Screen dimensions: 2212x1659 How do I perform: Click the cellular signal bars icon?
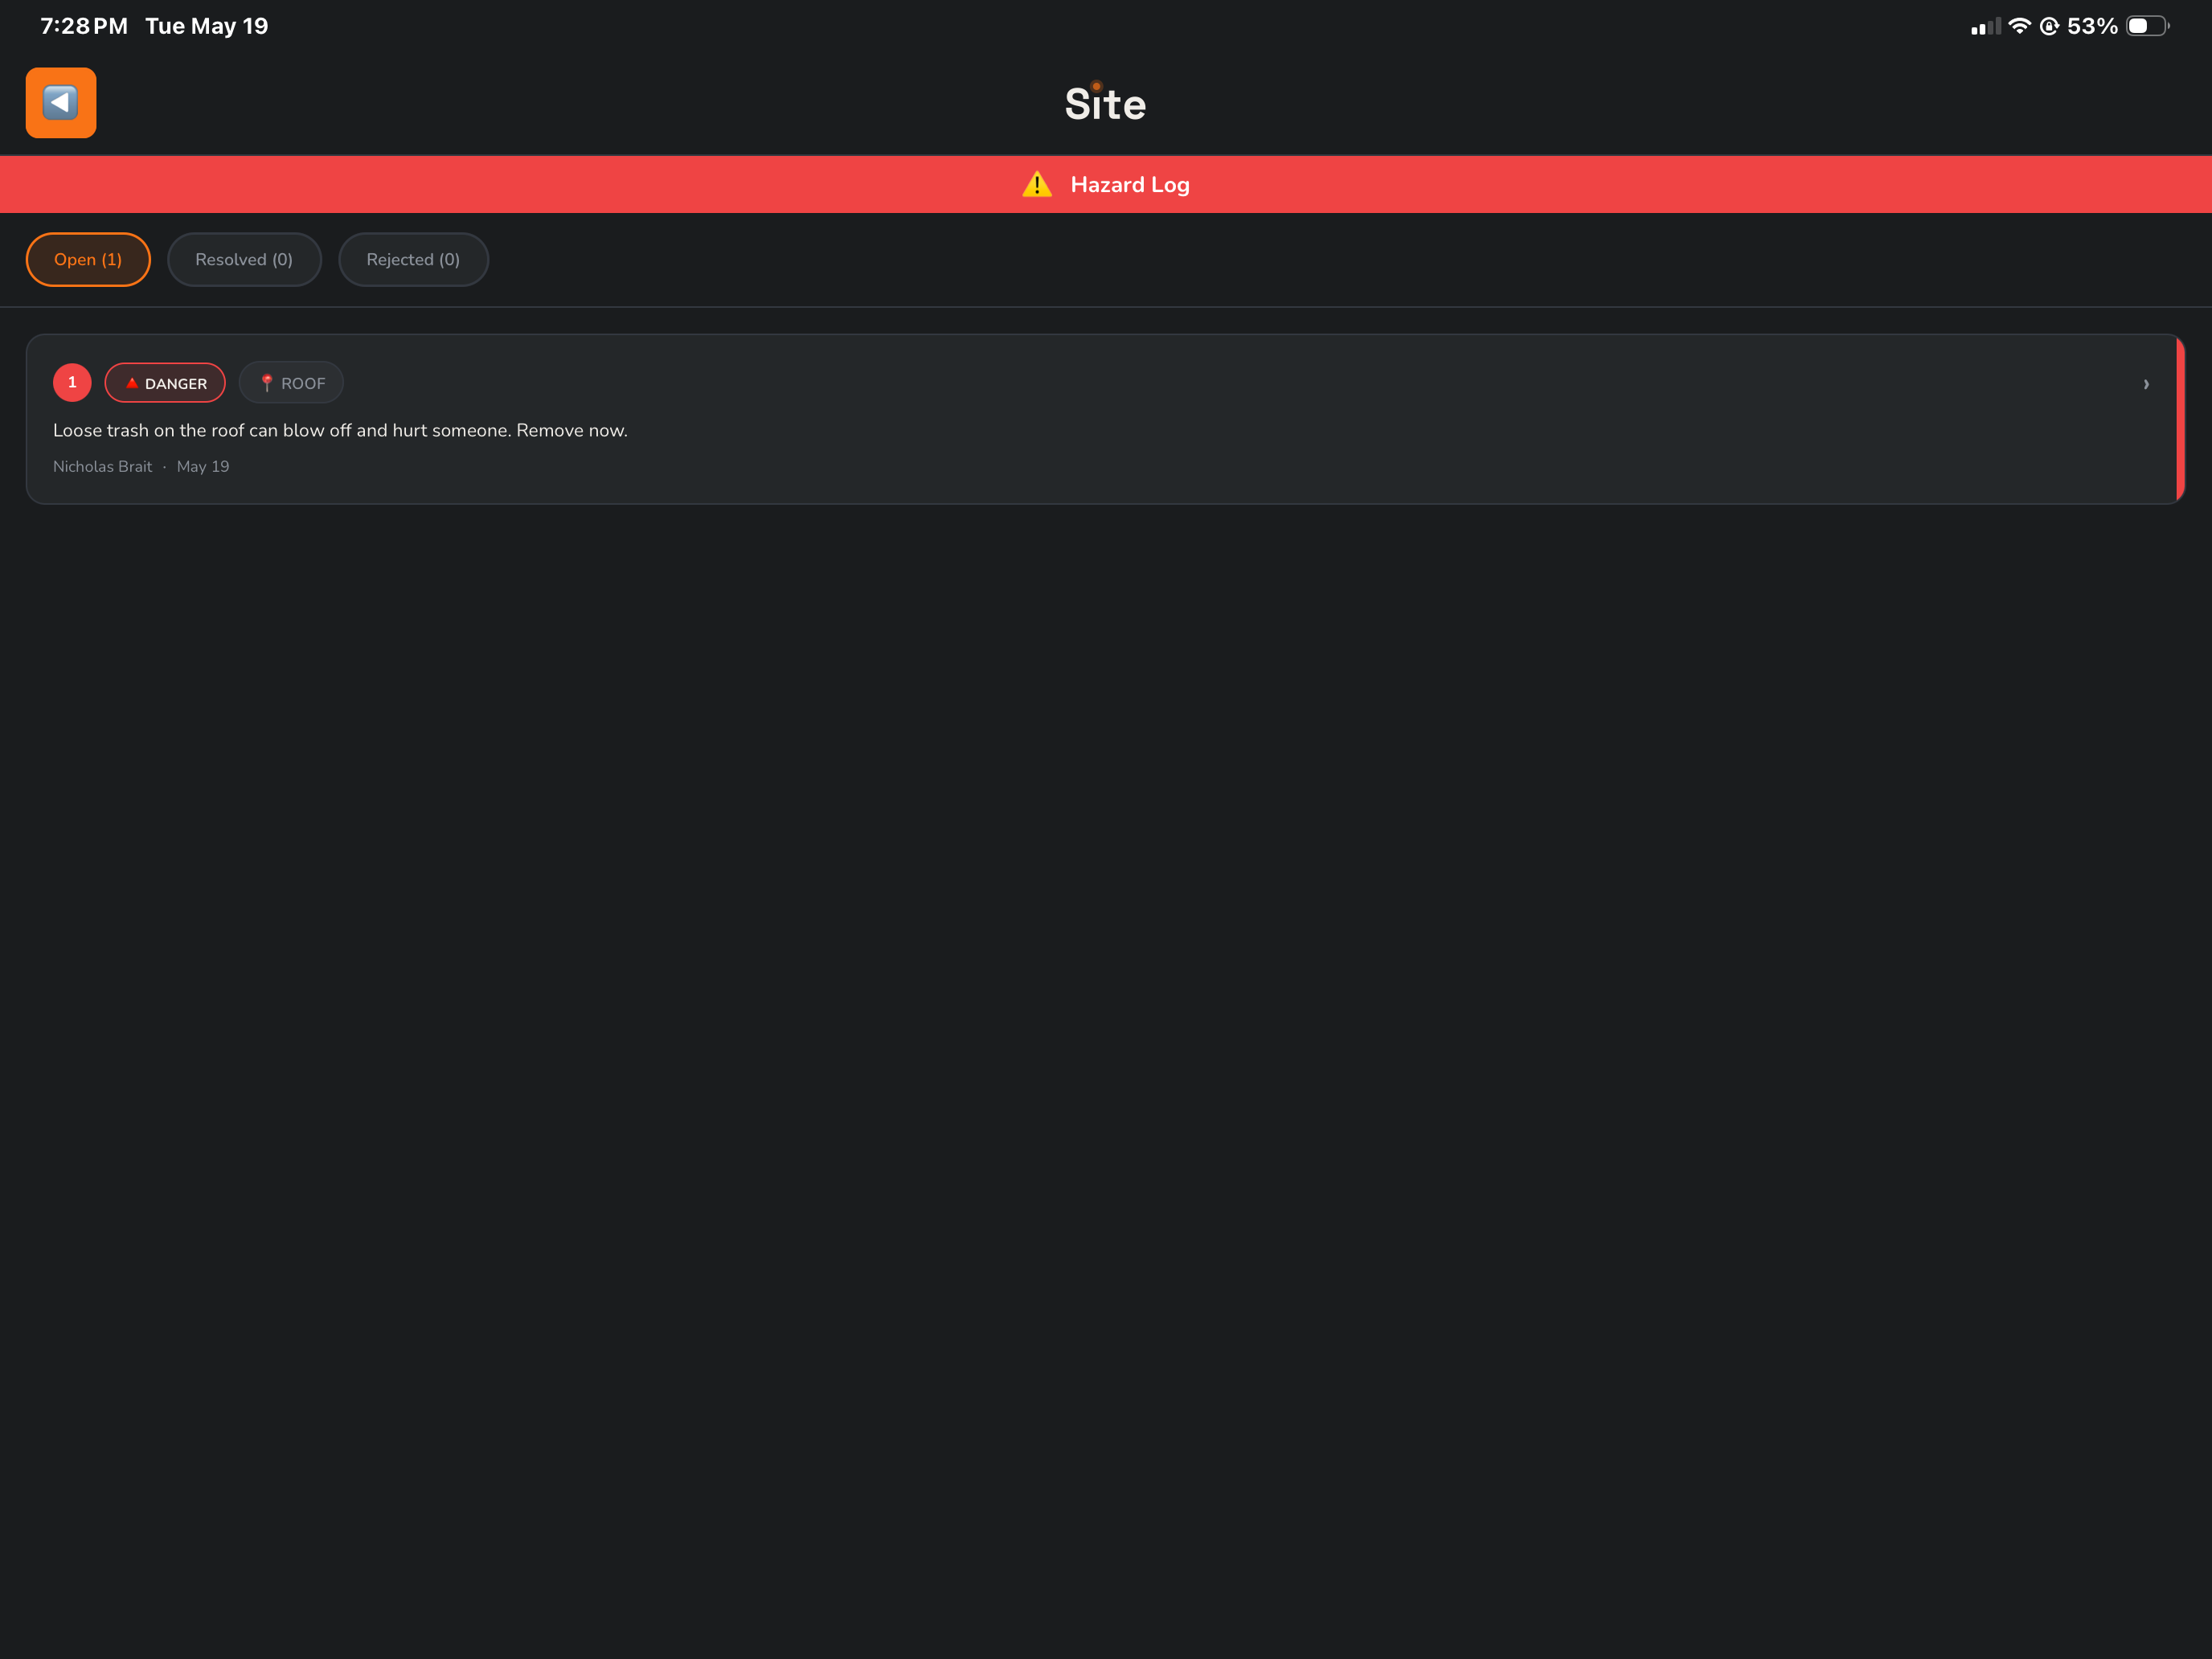[1985, 27]
